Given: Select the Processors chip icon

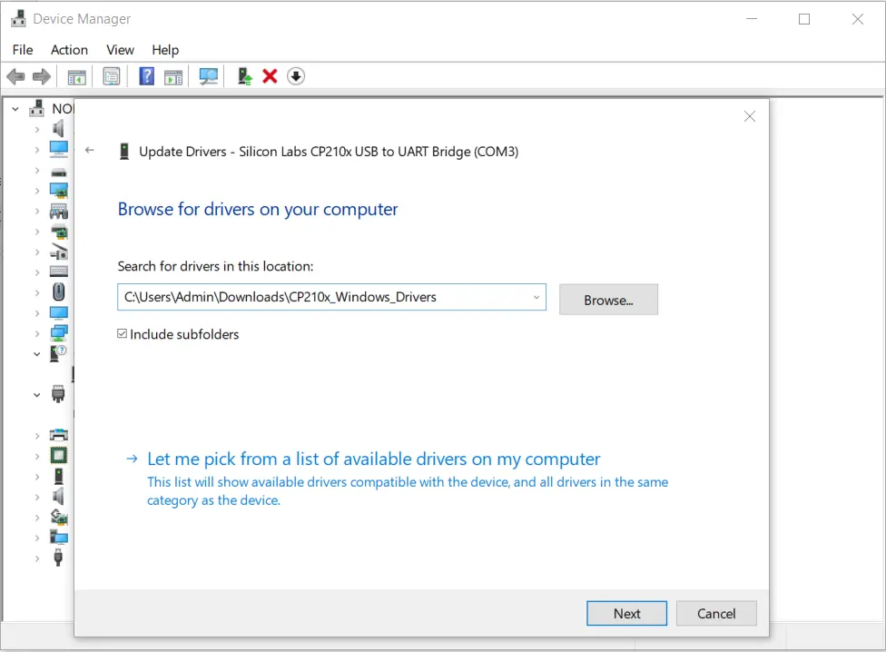Looking at the screenshot, I should click(x=59, y=455).
